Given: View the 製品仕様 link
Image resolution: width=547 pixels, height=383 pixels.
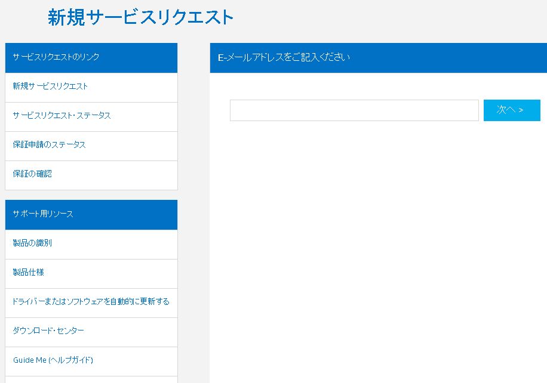Looking at the screenshot, I should pos(28,272).
